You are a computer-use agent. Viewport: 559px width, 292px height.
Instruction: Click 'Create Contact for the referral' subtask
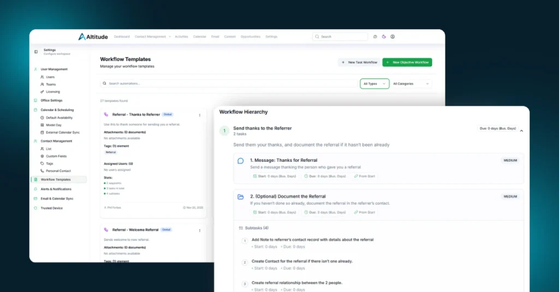click(302, 261)
